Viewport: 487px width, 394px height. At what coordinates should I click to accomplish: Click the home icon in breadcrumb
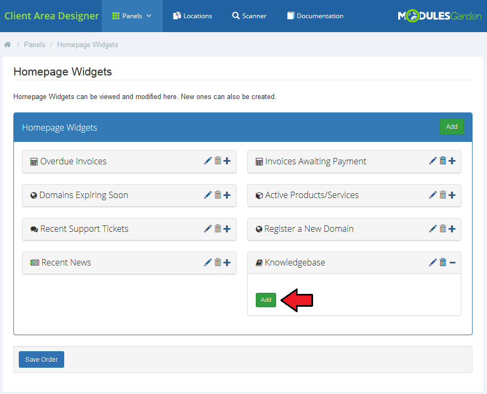click(x=7, y=44)
